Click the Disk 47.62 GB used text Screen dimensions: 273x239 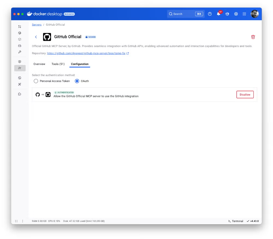(84, 221)
